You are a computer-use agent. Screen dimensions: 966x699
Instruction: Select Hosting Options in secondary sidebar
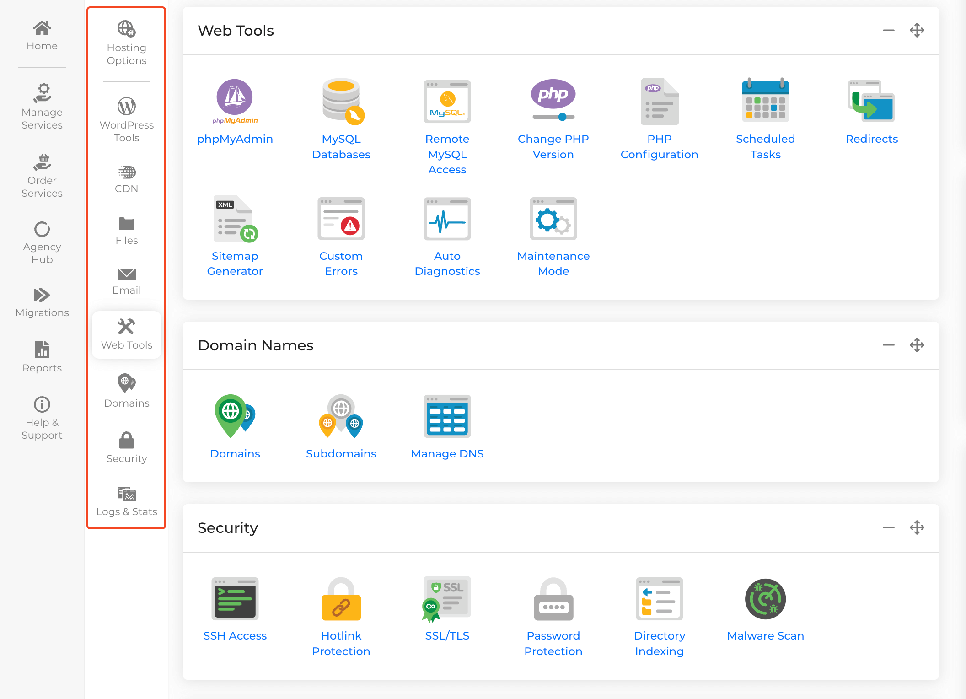(x=127, y=43)
